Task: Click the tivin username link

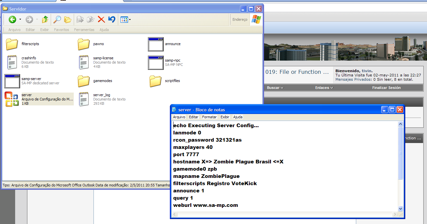Action: 366,71
